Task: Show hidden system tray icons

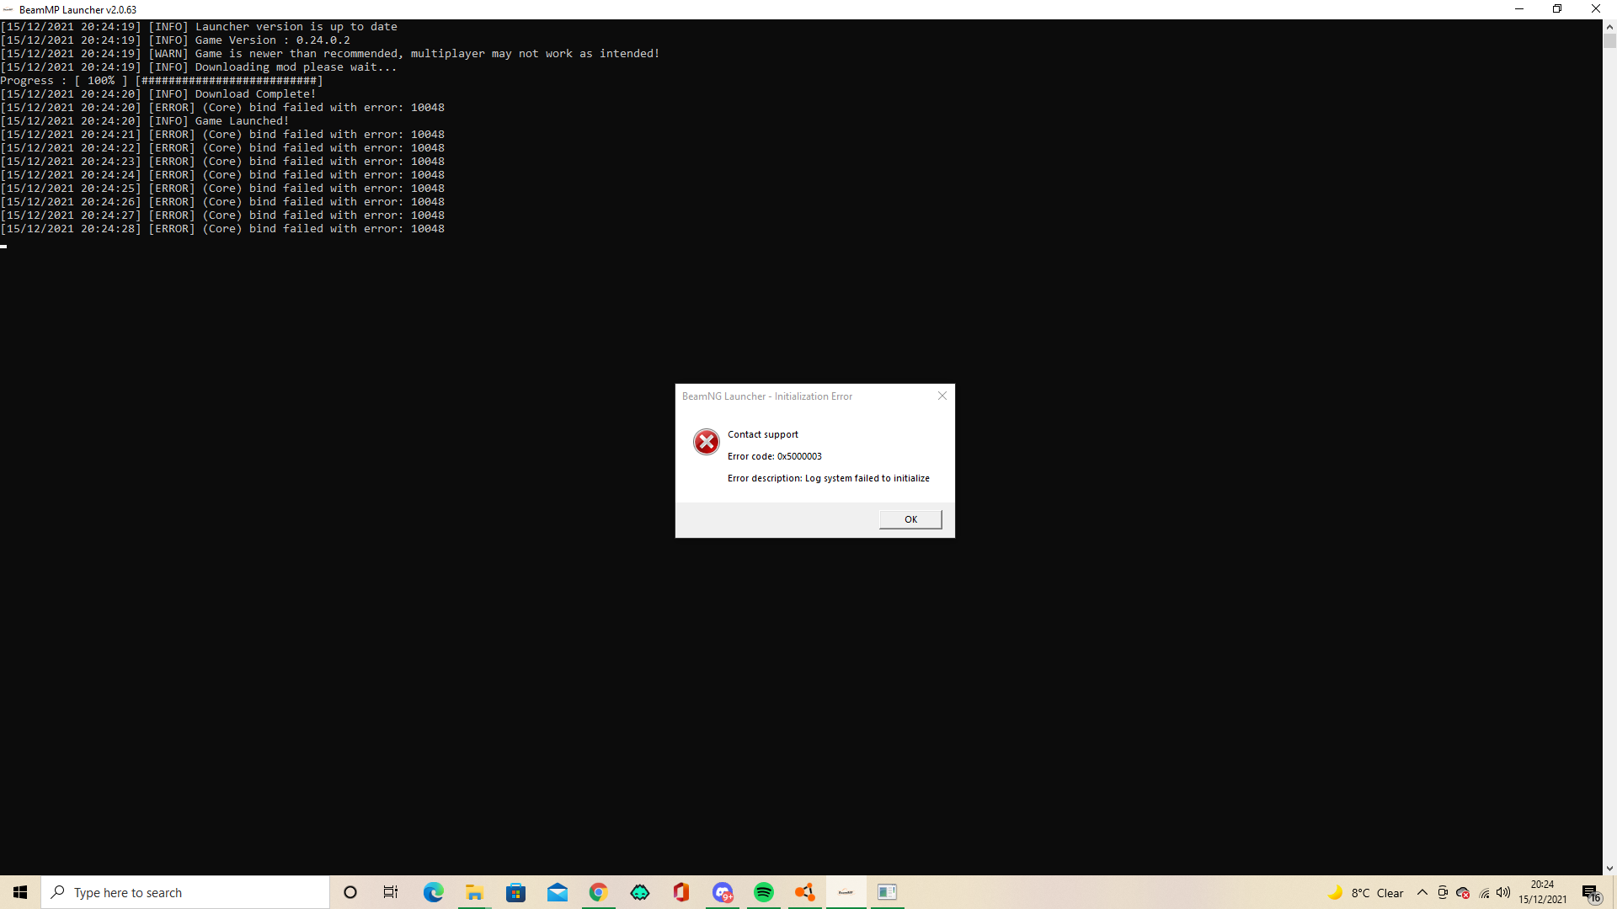Action: pyautogui.click(x=1422, y=892)
